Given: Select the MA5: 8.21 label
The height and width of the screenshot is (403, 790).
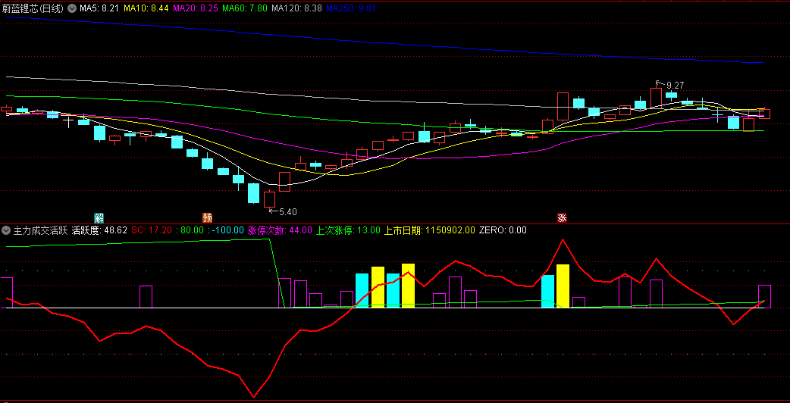Looking at the screenshot, I should [x=100, y=8].
